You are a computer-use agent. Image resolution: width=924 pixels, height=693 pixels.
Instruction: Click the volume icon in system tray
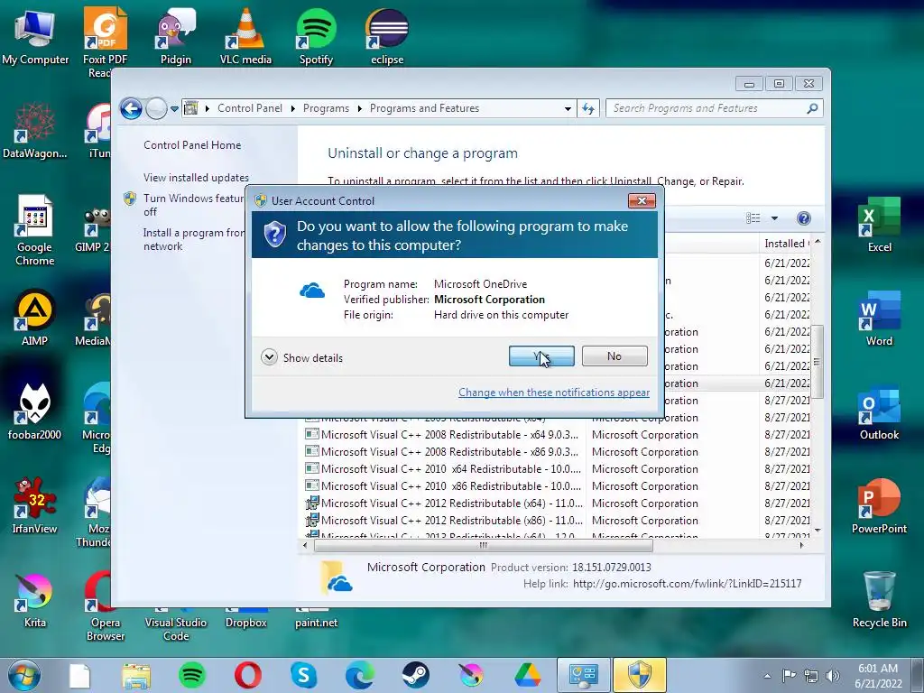click(x=833, y=676)
